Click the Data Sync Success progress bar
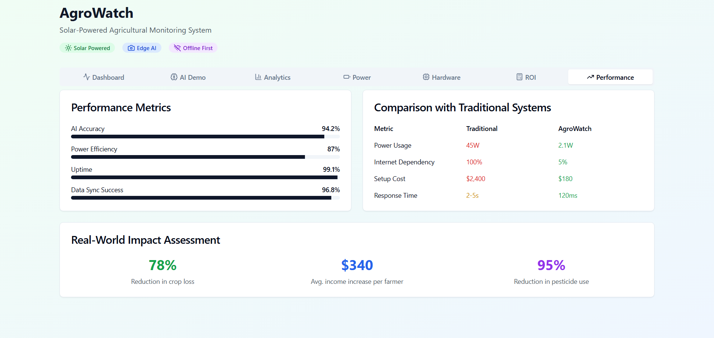This screenshot has height=338, width=714. point(205,198)
